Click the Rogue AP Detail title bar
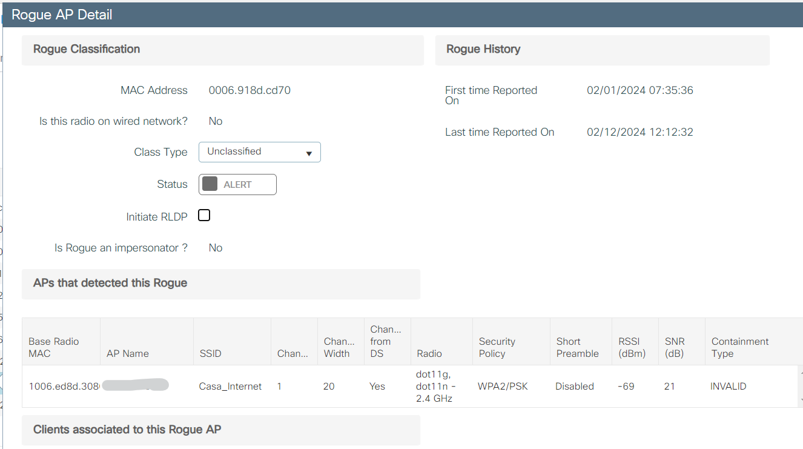 tap(61, 15)
